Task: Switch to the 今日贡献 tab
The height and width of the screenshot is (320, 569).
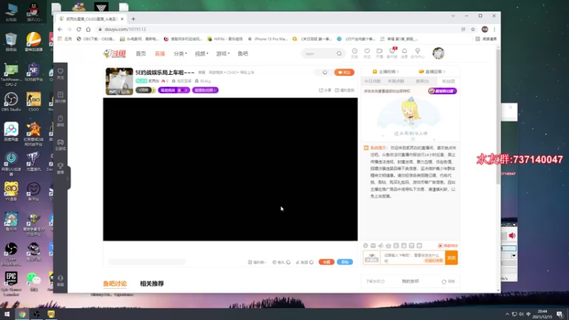Action: pos(372,81)
